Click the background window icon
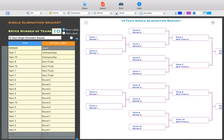The height and width of the screenshot is (140, 224). coord(205,13)
